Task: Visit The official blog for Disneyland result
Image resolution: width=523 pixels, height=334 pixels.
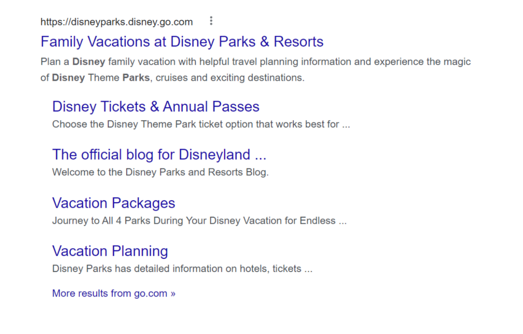Action: (x=159, y=155)
